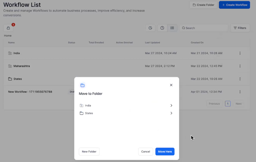
Task: Expand the India folder in dialog
Action: (x=171, y=105)
